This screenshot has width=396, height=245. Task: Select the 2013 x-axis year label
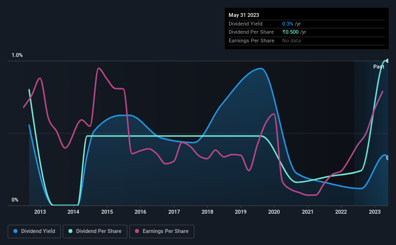coord(40,212)
